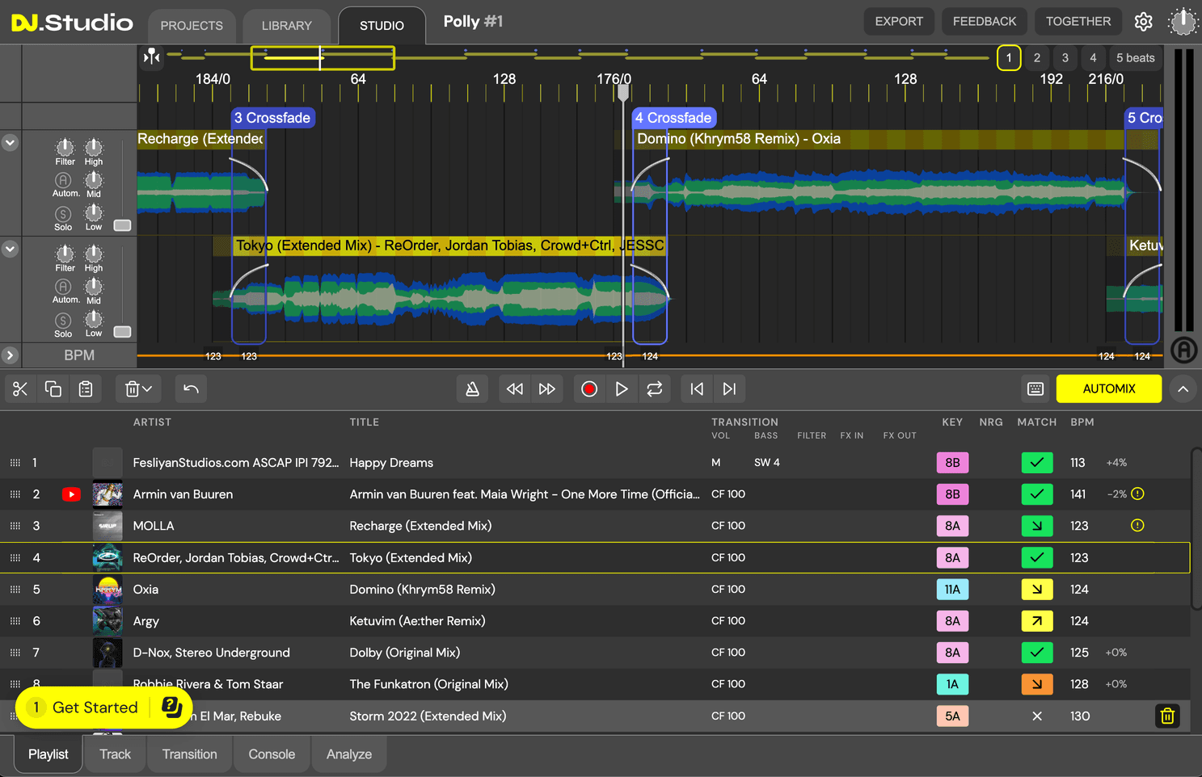Viewport: 1202px width, 777px height.
Task: Click the Low EQ knob on second track
Action: (x=94, y=319)
